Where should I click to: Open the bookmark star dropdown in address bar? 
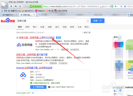[x=116, y=6]
